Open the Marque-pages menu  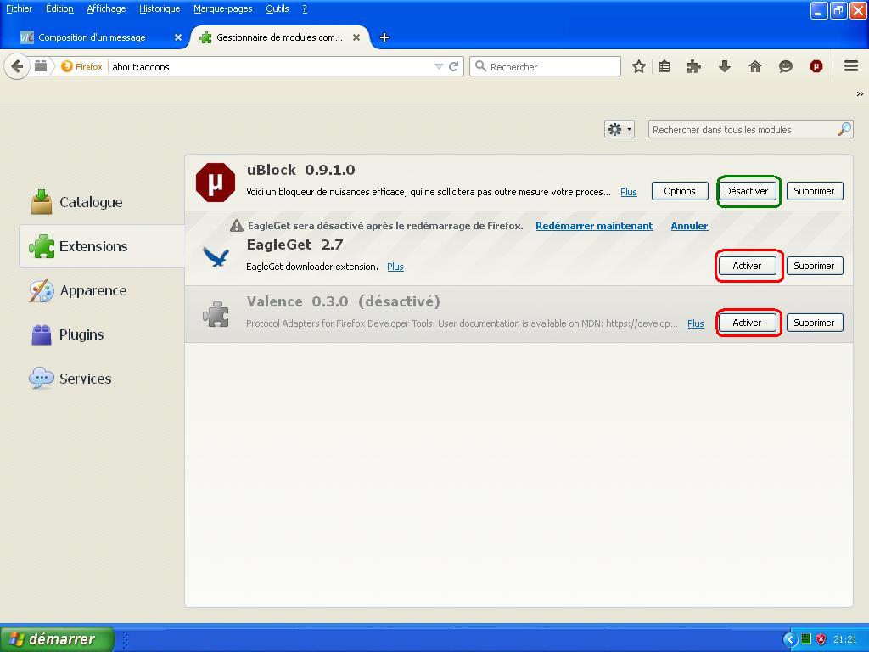[x=223, y=8]
